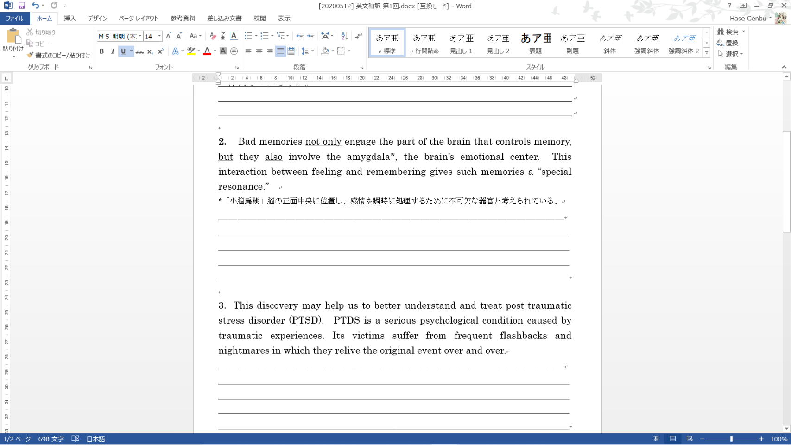Click the Format Painter (書式のコピー/貼り付け) button

(x=58, y=55)
